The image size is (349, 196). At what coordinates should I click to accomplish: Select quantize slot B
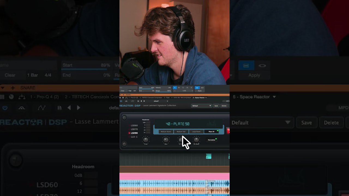click(x=179, y=88)
